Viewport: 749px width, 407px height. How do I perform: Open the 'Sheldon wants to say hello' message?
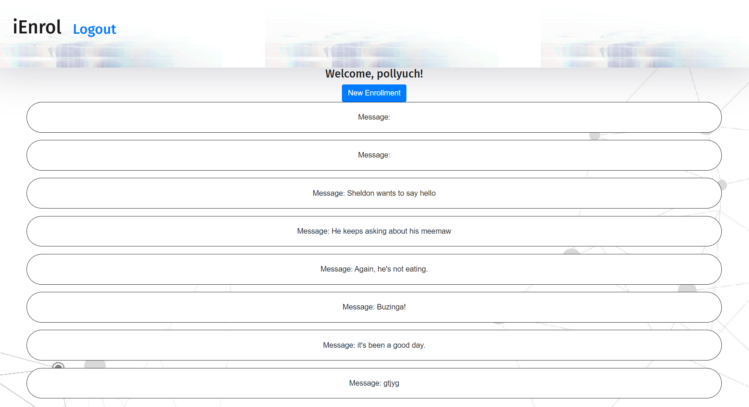point(374,193)
